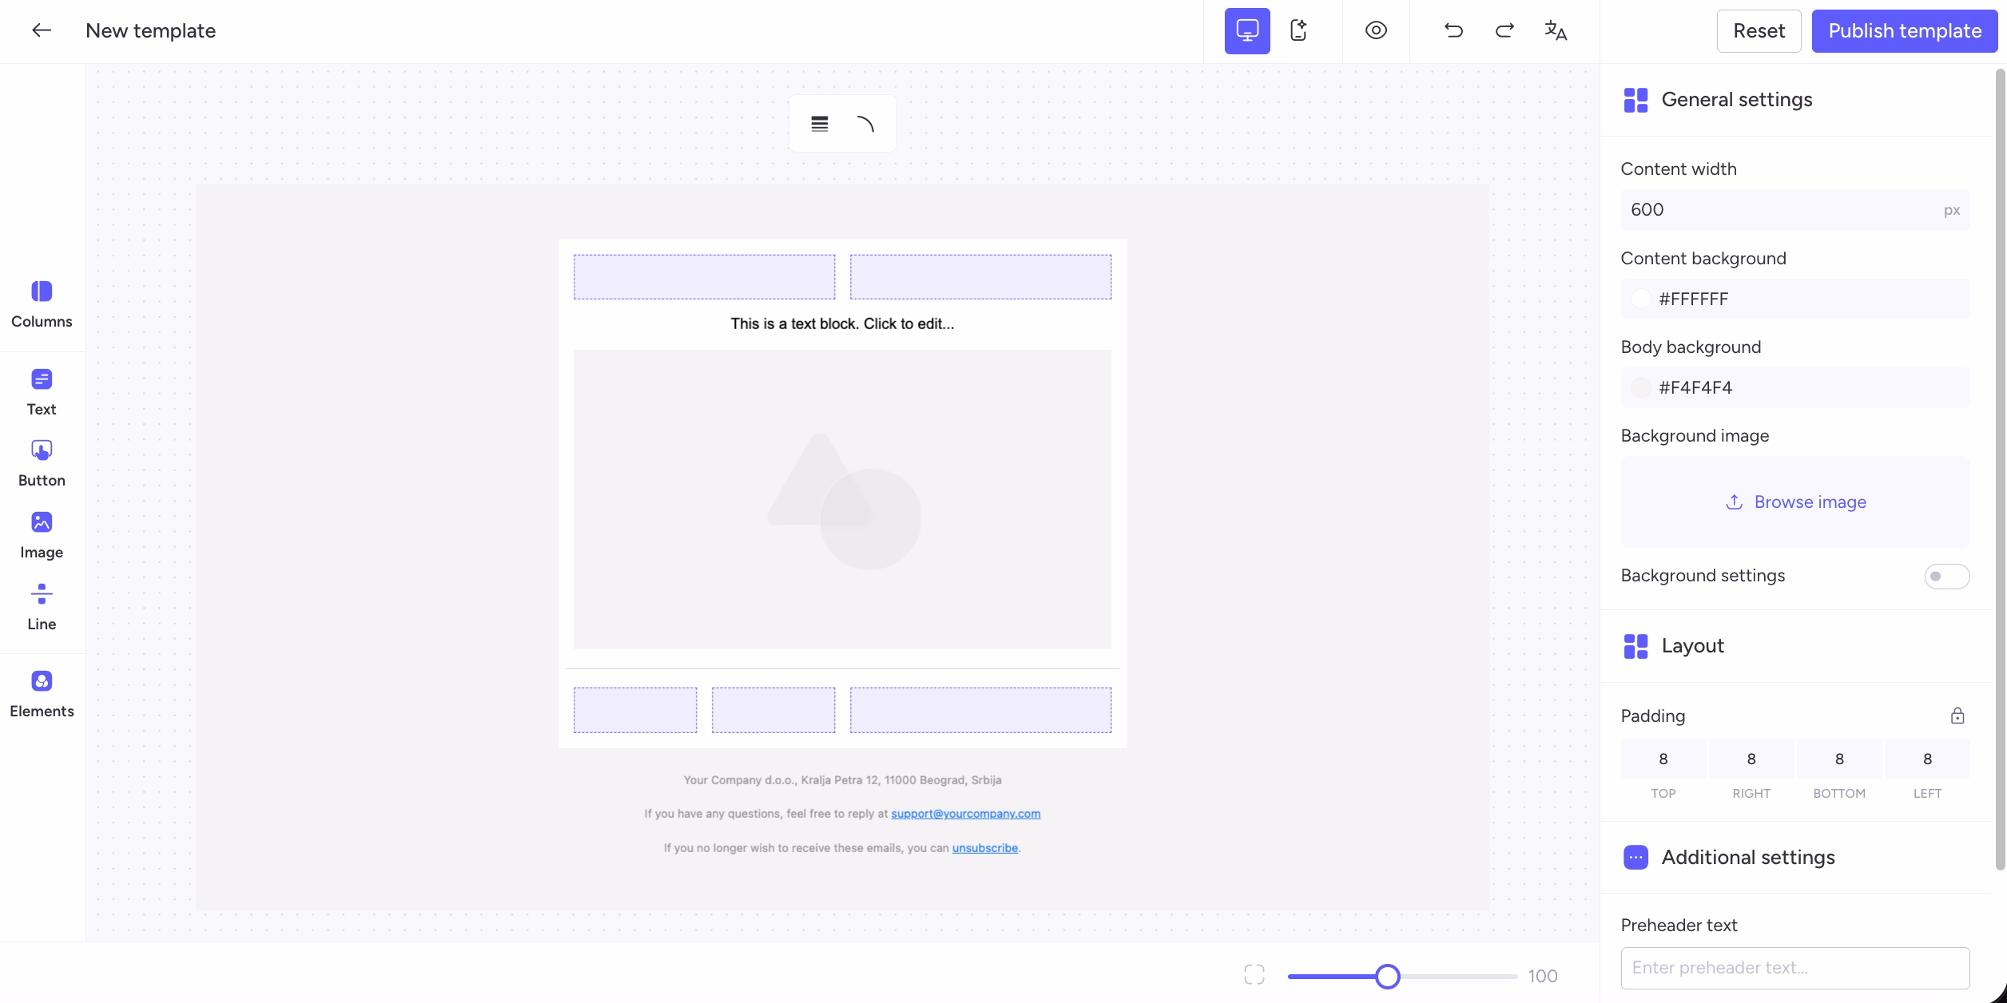Screen dimensions: 2007x1003
Task: Select the bottom-right wide column placeholder
Action: 980,710
